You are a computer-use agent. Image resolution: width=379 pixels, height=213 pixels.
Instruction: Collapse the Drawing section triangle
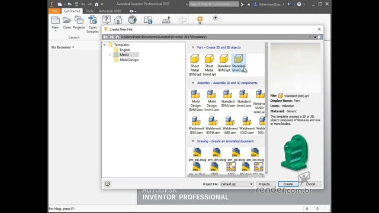point(193,141)
